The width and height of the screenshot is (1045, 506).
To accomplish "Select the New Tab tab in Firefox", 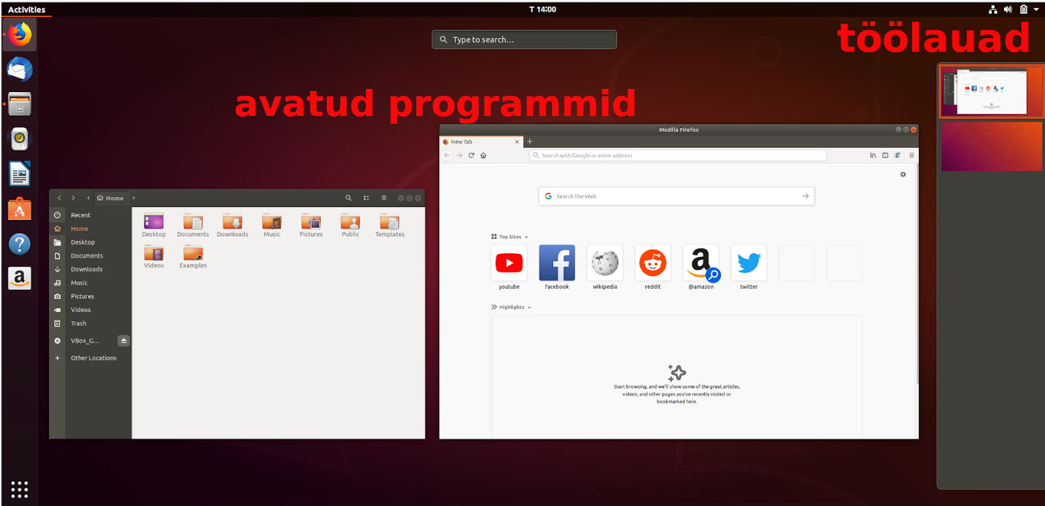I will point(477,142).
